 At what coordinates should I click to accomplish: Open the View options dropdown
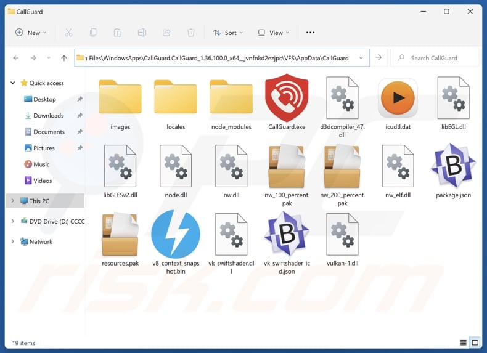(x=274, y=33)
